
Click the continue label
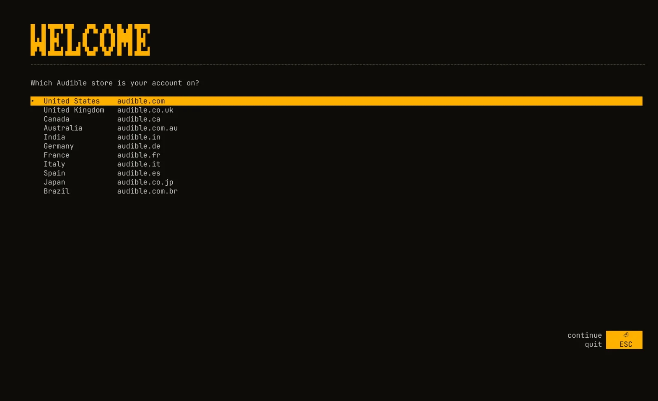click(x=584, y=335)
